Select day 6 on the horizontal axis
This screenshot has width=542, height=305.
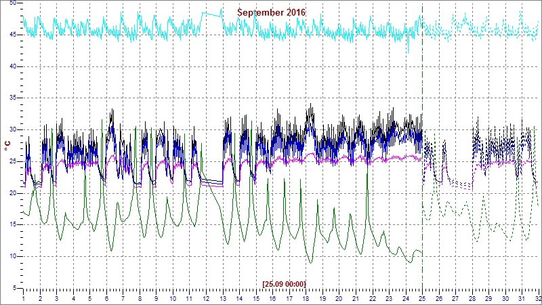click(106, 298)
